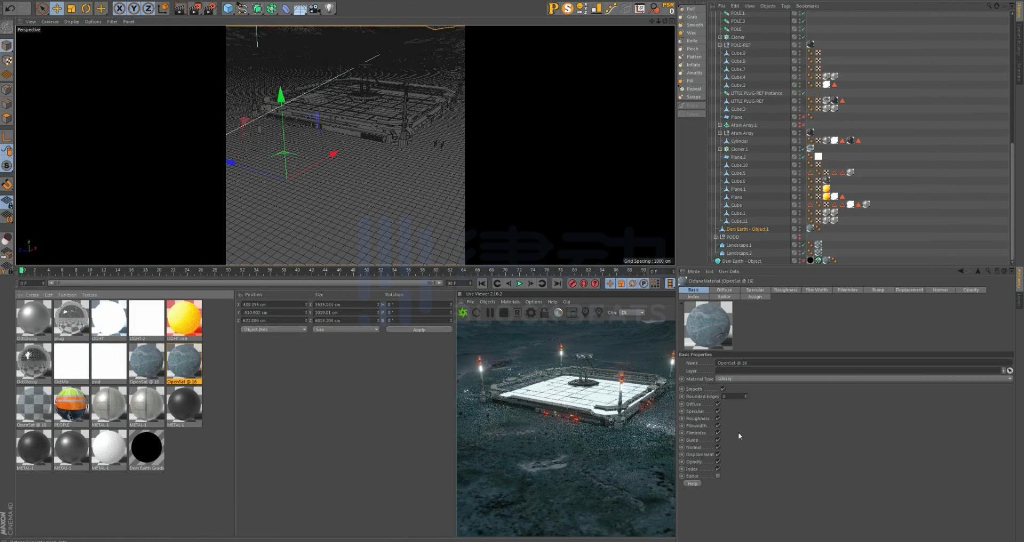Viewport: 1024px width, 542px height.
Task: Enable the Editor checkbox
Action: [x=718, y=476]
